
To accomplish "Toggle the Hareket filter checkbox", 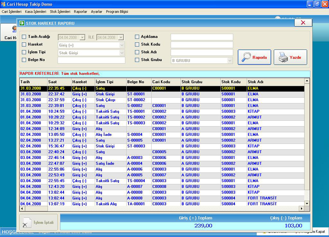I will 24,44.
